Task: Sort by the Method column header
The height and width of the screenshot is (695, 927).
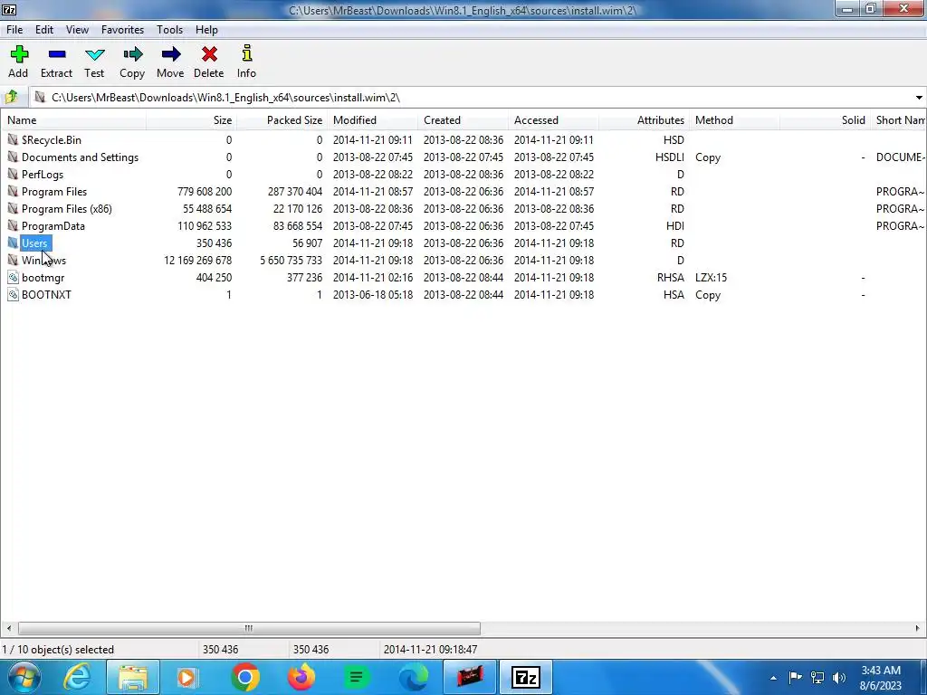Action: click(734, 120)
